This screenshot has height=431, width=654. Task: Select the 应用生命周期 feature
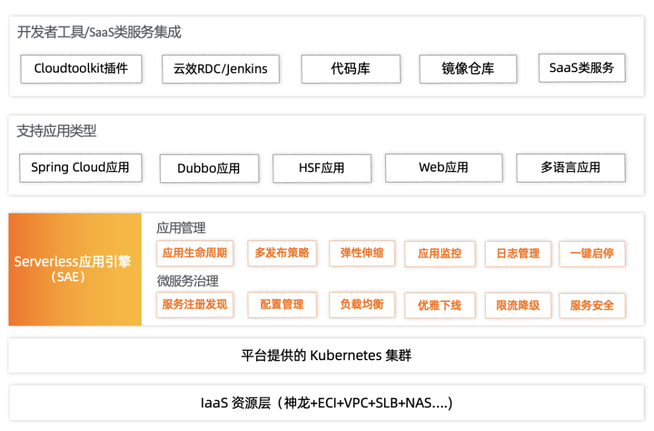[x=195, y=253]
